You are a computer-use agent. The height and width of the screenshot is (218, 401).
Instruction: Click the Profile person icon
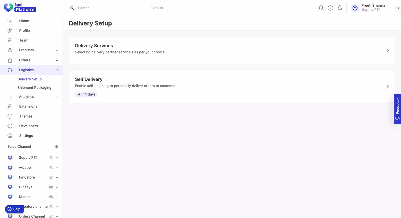tap(10, 31)
